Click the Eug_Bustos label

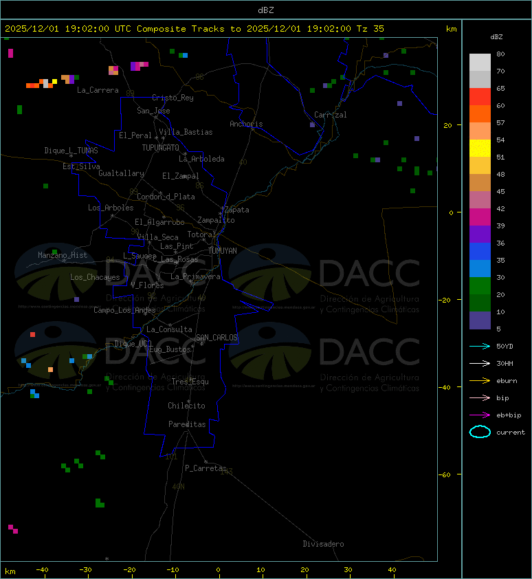[x=170, y=349]
